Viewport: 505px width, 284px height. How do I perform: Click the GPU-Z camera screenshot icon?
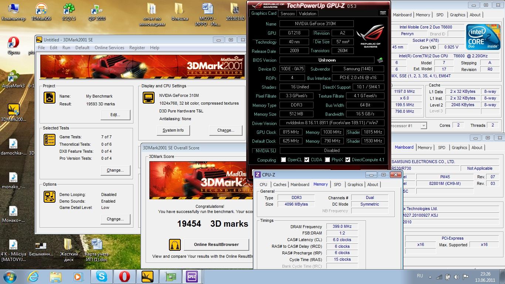click(383, 13)
